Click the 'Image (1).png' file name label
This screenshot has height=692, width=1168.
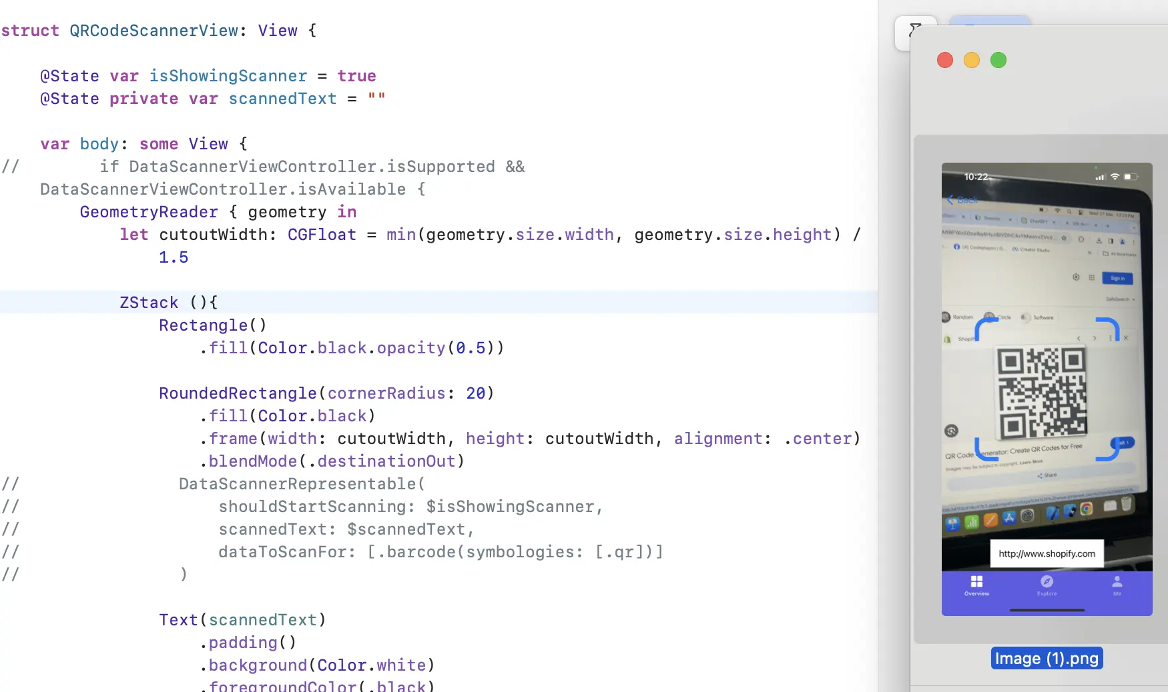tap(1047, 658)
